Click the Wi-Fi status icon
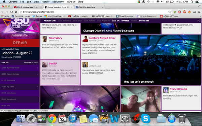 158,2
